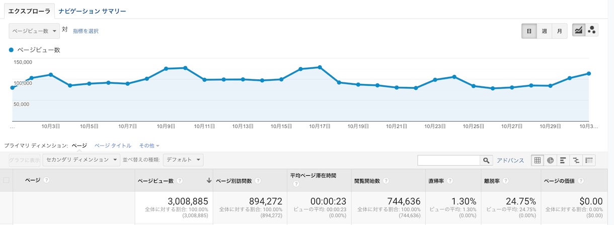Expand the その他 dimension menu
614x225 pixels.
149,146
